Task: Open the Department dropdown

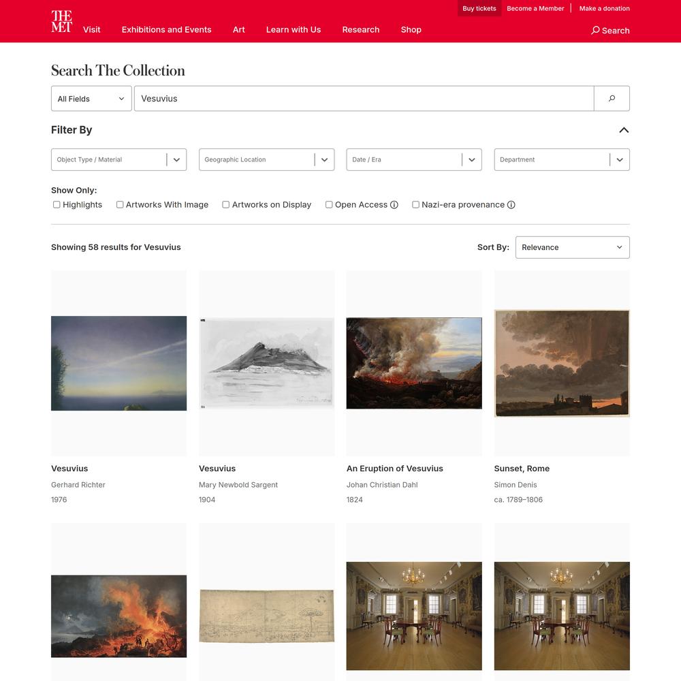Action: (562, 160)
